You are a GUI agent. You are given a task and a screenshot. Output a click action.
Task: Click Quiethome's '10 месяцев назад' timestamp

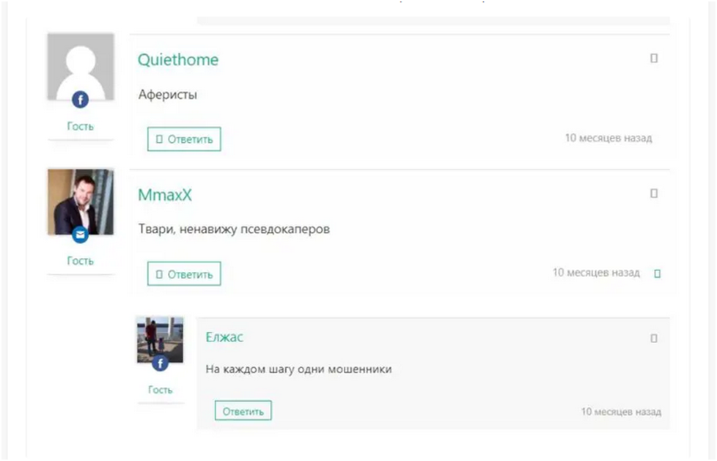coord(608,138)
